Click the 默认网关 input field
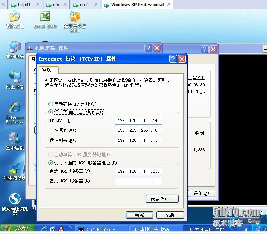Screen dimensions: 267x234 138,140
